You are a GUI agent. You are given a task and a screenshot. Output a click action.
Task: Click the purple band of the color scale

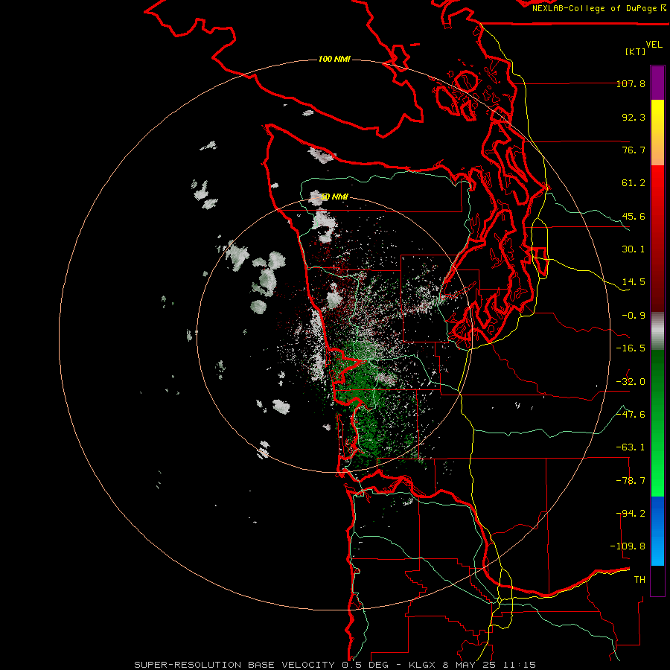(657, 83)
